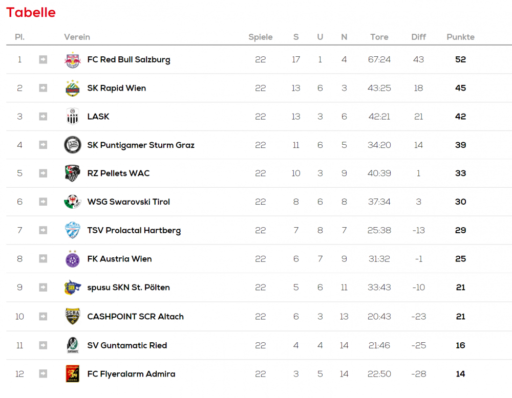Image resolution: width=512 pixels, height=398 pixels.
Task: Sort table by Punkte column header
Action: coord(460,37)
